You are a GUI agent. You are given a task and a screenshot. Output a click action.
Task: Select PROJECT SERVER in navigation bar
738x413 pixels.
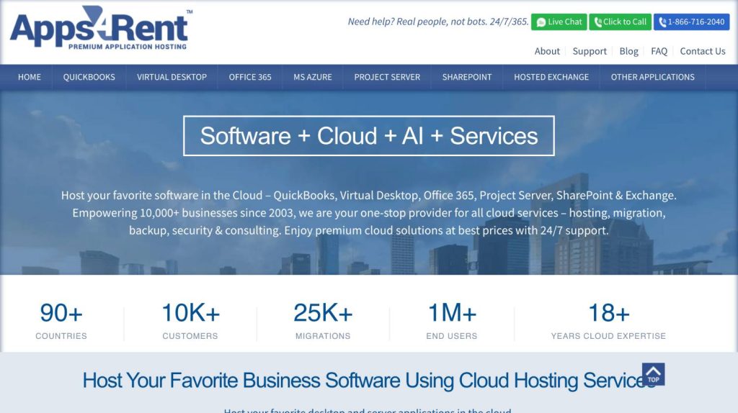click(387, 77)
